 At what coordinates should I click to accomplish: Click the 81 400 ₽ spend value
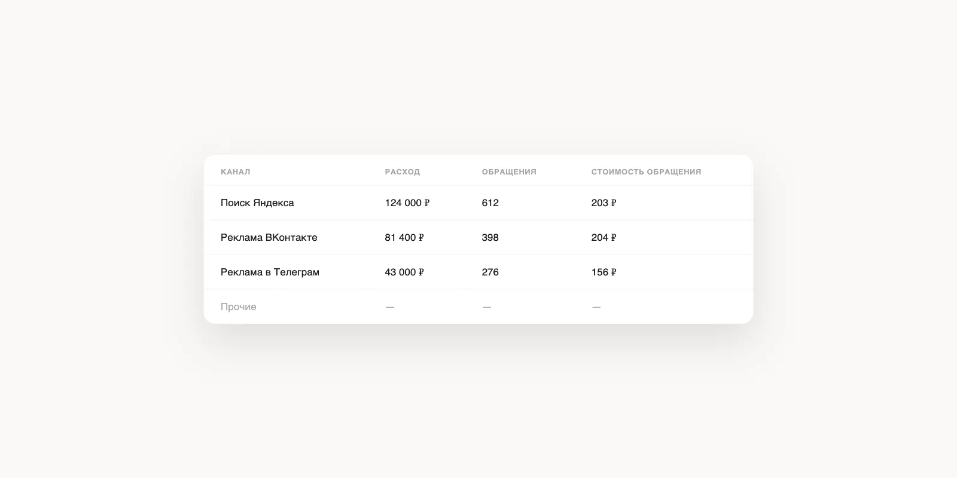point(404,238)
